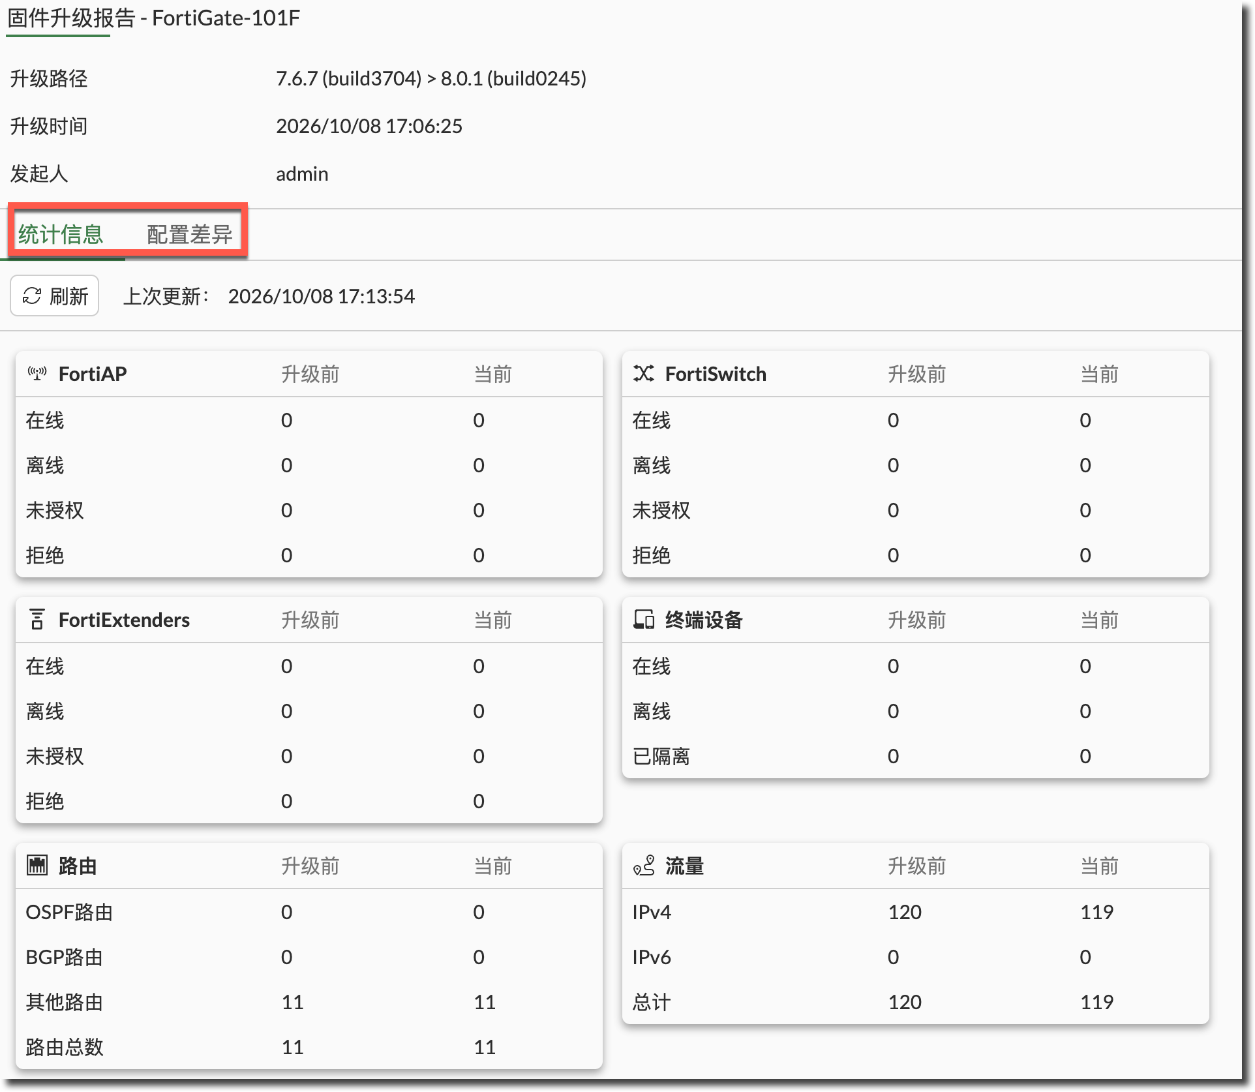Click the 路由 routing icon

37,866
